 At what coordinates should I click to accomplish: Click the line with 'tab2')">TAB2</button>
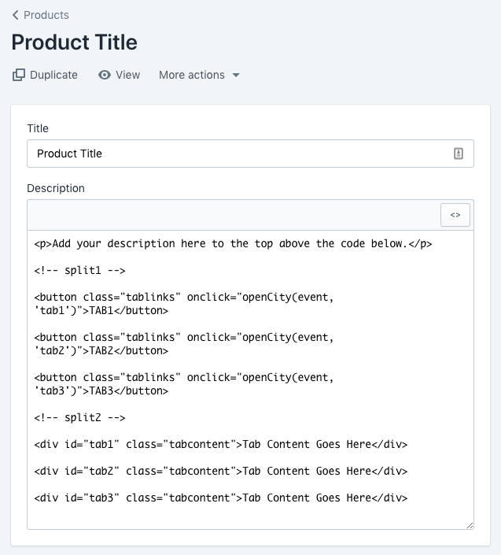pos(101,351)
